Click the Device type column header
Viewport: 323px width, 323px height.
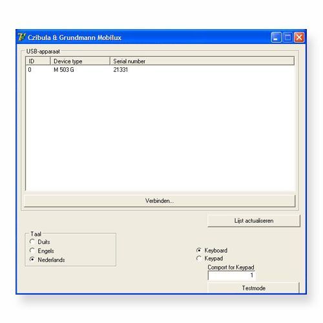(80, 61)
